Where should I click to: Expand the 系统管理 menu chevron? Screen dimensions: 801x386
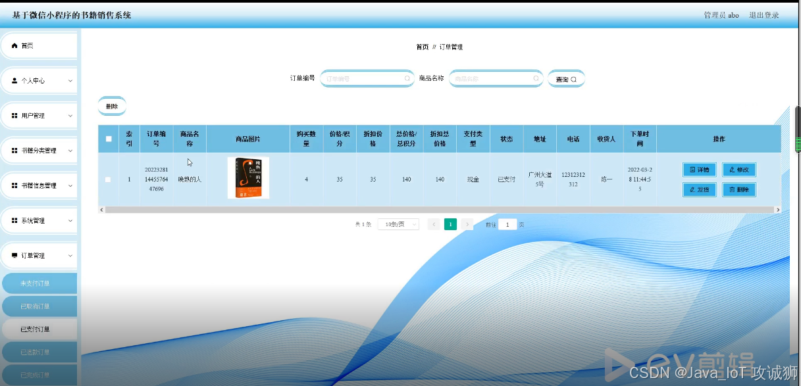[70, 220]
